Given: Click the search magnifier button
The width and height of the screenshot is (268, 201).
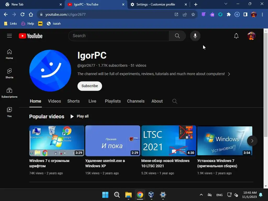Looking at the screenshot, I should tap(177, 36).
